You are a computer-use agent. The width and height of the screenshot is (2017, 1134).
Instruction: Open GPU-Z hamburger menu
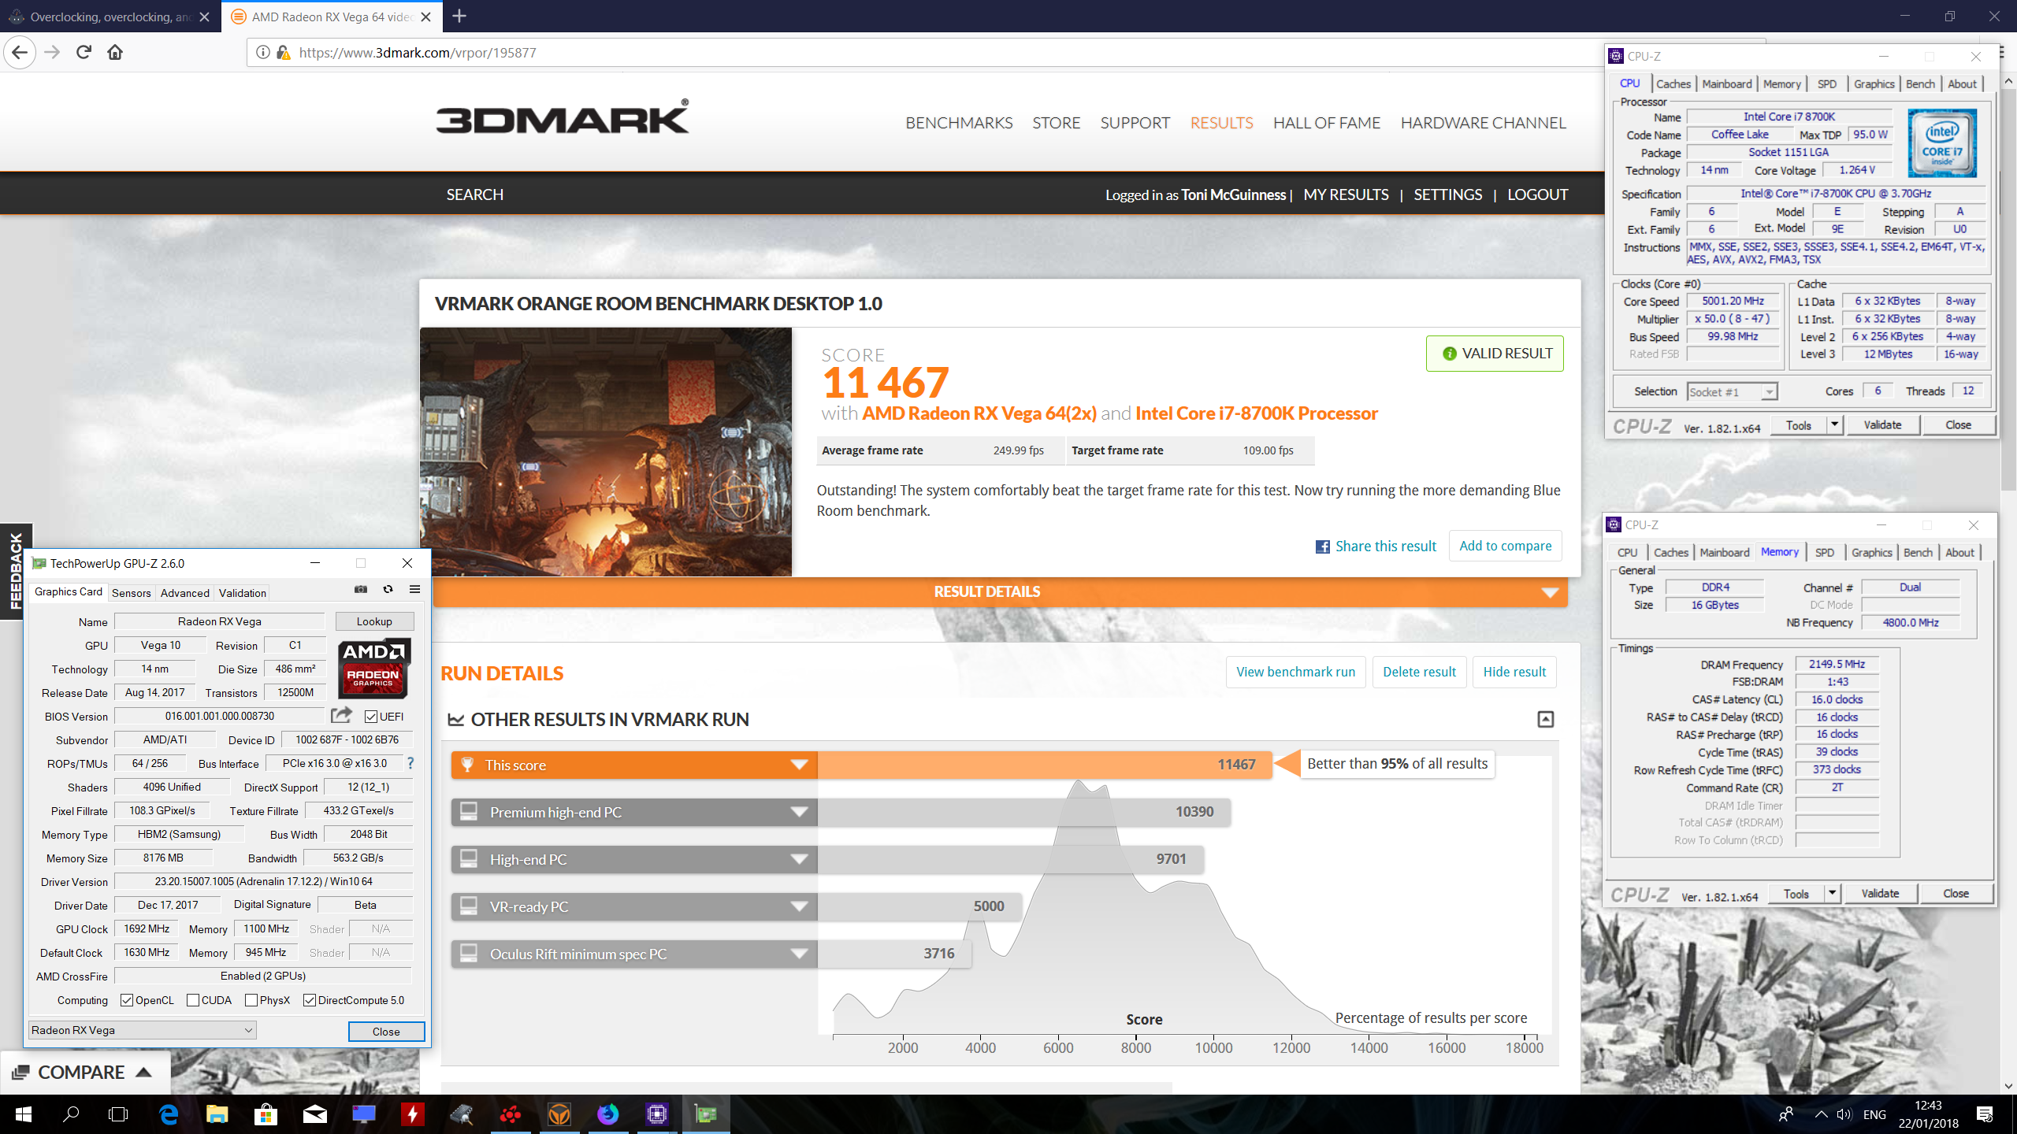click(x=414, y=589)
